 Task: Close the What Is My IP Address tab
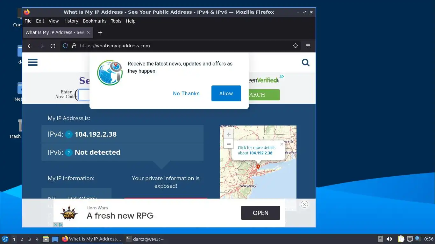[88, 32]
